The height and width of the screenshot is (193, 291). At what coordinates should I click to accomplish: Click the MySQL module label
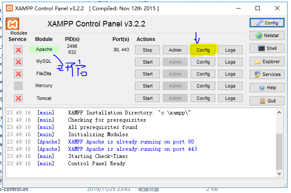[44, 61]
